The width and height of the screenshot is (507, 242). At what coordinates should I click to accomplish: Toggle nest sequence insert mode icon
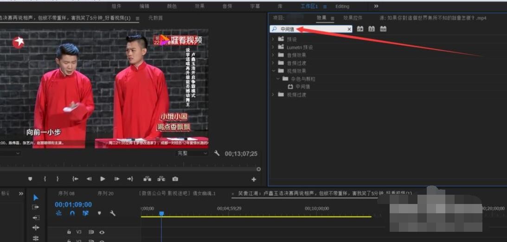58,213
